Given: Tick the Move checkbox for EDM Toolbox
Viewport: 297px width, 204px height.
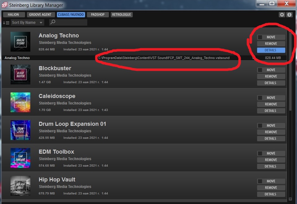Looking at the screenshot, I should (x=260, y=153).
